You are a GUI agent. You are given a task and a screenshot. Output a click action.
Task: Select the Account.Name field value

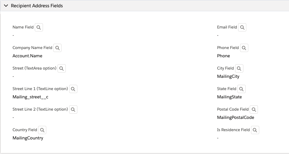pyautogui.click(x=27, y=56)
